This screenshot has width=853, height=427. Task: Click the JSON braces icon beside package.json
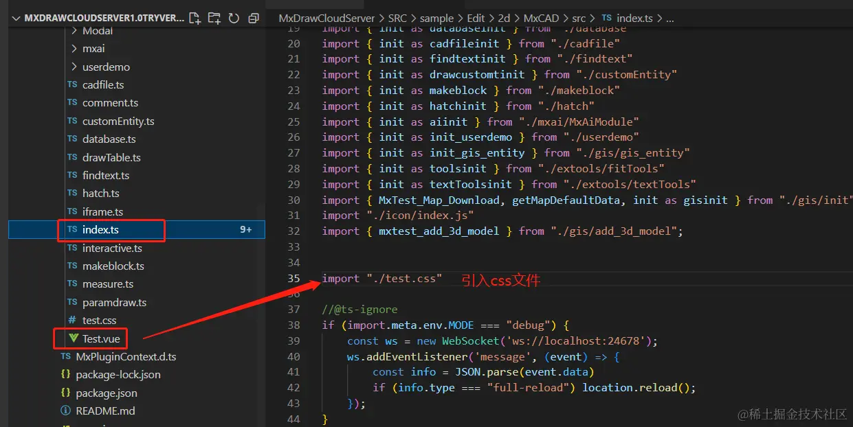click(x=66, y=393)
